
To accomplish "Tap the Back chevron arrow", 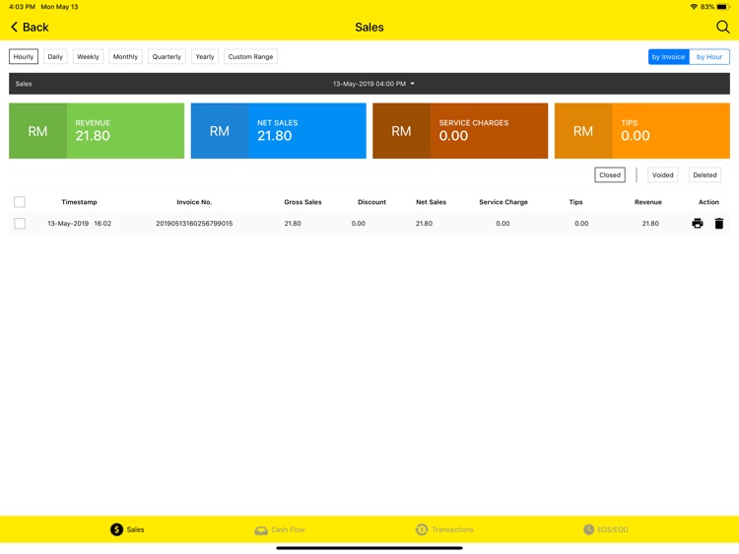I will 14,27.
